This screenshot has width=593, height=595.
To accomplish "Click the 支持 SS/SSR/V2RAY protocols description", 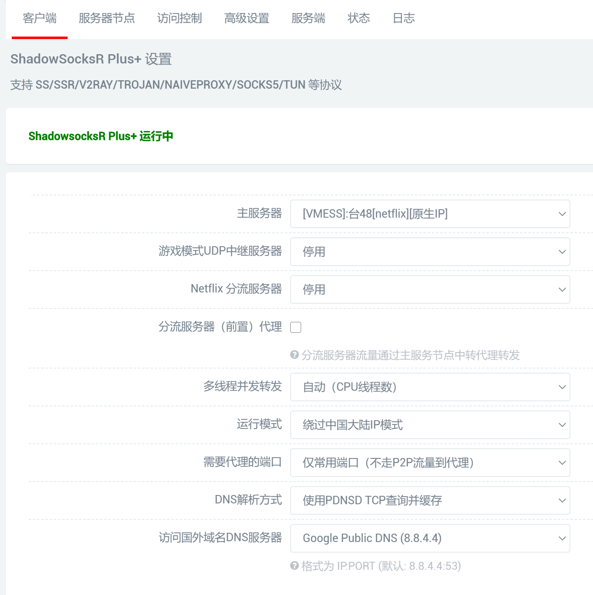I will (176, 85).
